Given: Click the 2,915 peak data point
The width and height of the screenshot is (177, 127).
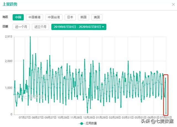Looking at the screenshot, I should pyautogui.click(x=30, y=37).
